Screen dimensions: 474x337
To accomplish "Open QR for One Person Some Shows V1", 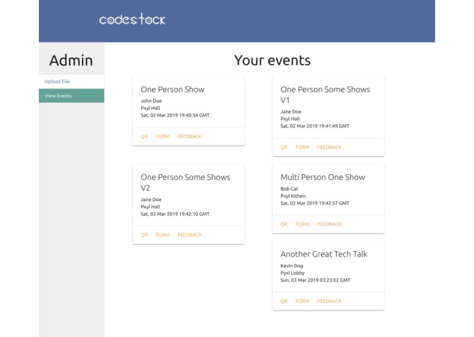I will [284, 147].
